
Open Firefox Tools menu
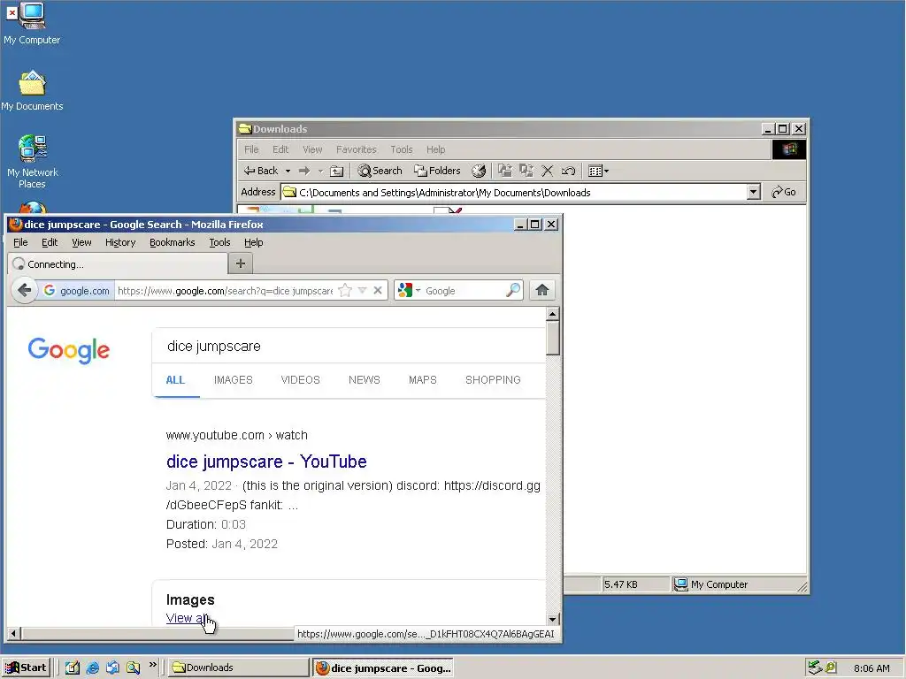(x=219, y=242)
